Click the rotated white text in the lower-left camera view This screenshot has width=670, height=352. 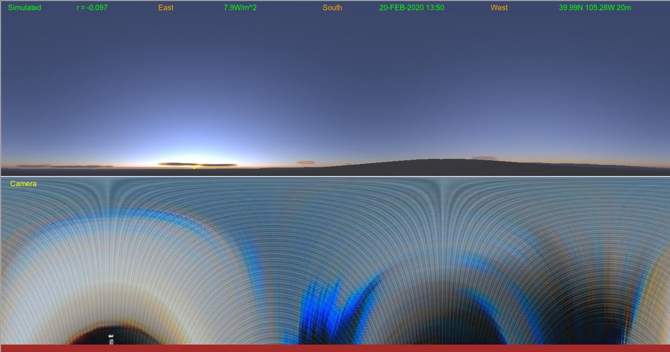click(x=111, y=339)
